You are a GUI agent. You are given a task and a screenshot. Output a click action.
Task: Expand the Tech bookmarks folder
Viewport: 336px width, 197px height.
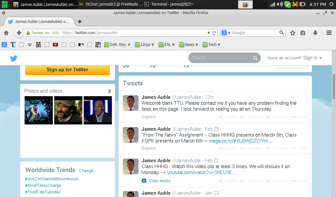(x=211, y=45)
